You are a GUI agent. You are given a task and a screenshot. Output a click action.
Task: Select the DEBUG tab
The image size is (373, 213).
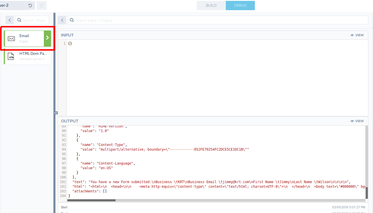pyautogui.click(x=240, y=5)
